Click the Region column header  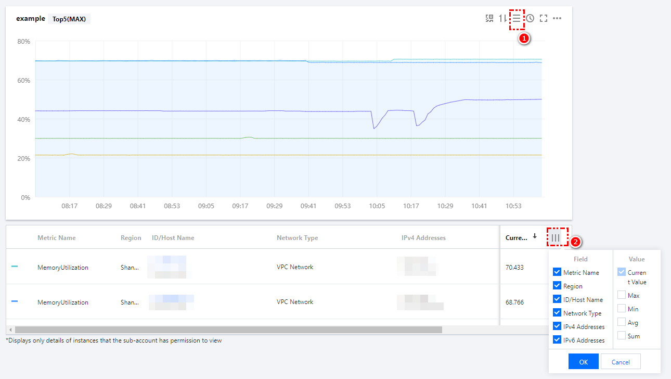coord(131,238)
